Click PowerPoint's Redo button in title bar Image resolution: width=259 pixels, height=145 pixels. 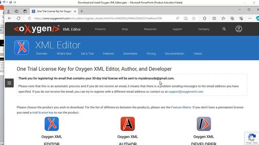point(11,2)
